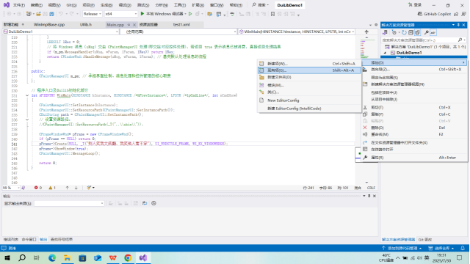Viewport: 470px width, 264px height.
Task: Click the Open File folder icon in toolbar
Action: (x=38, y=14)
